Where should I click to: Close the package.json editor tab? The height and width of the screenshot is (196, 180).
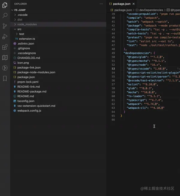pyautogui.click(x=133, y=4)
